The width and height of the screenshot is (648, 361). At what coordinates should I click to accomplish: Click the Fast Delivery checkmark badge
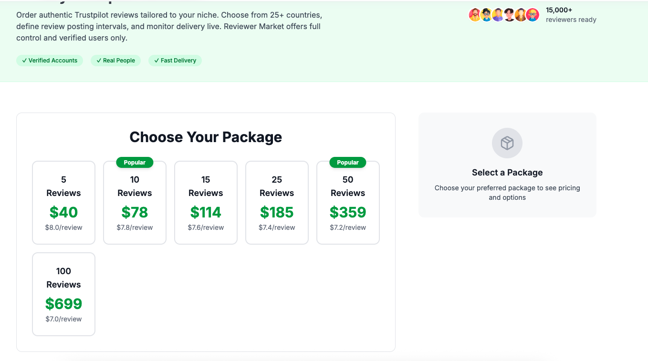tap(175, 61)
